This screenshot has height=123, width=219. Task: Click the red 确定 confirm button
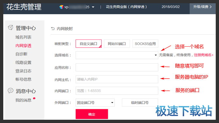(x=92, y=114)
